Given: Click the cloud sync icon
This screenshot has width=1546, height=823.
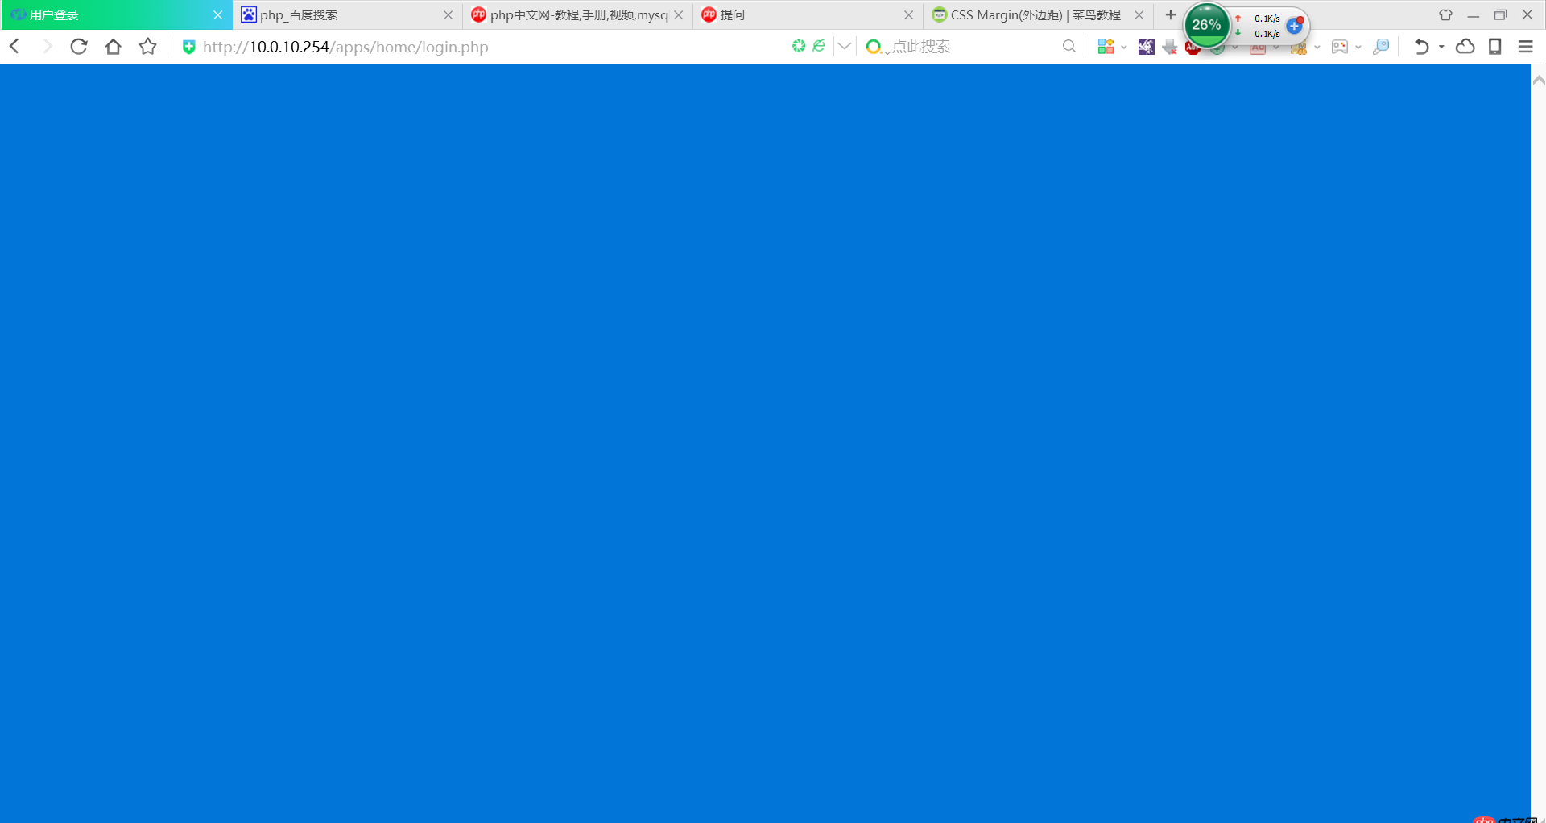Looking at the screenshot, I should 1465,46.
